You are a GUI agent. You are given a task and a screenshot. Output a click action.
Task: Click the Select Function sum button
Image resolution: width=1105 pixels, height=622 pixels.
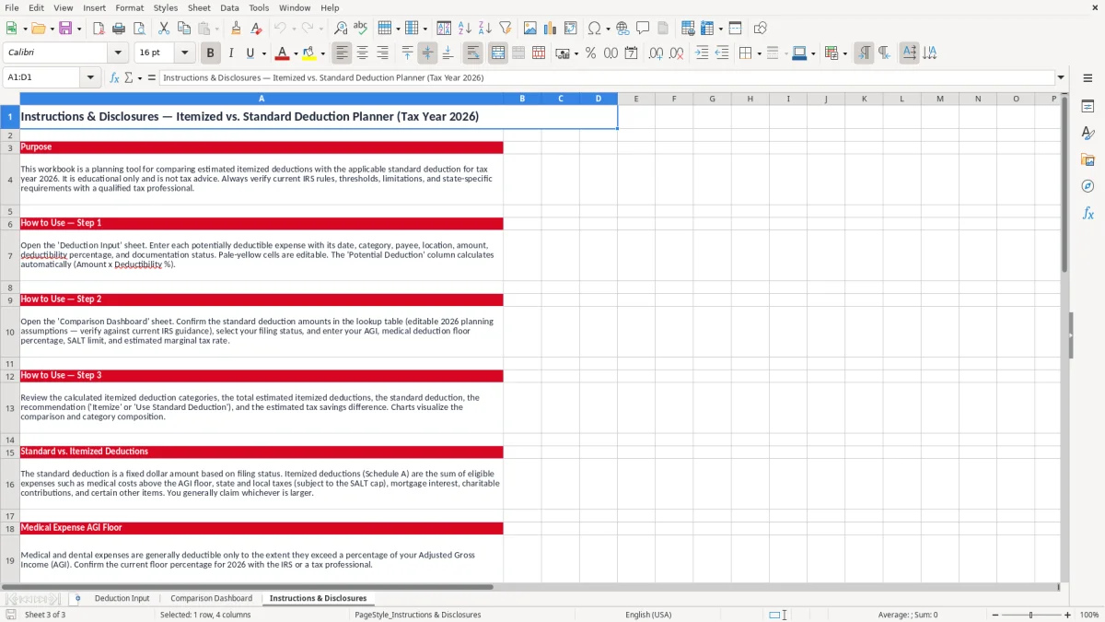point(128,77)
